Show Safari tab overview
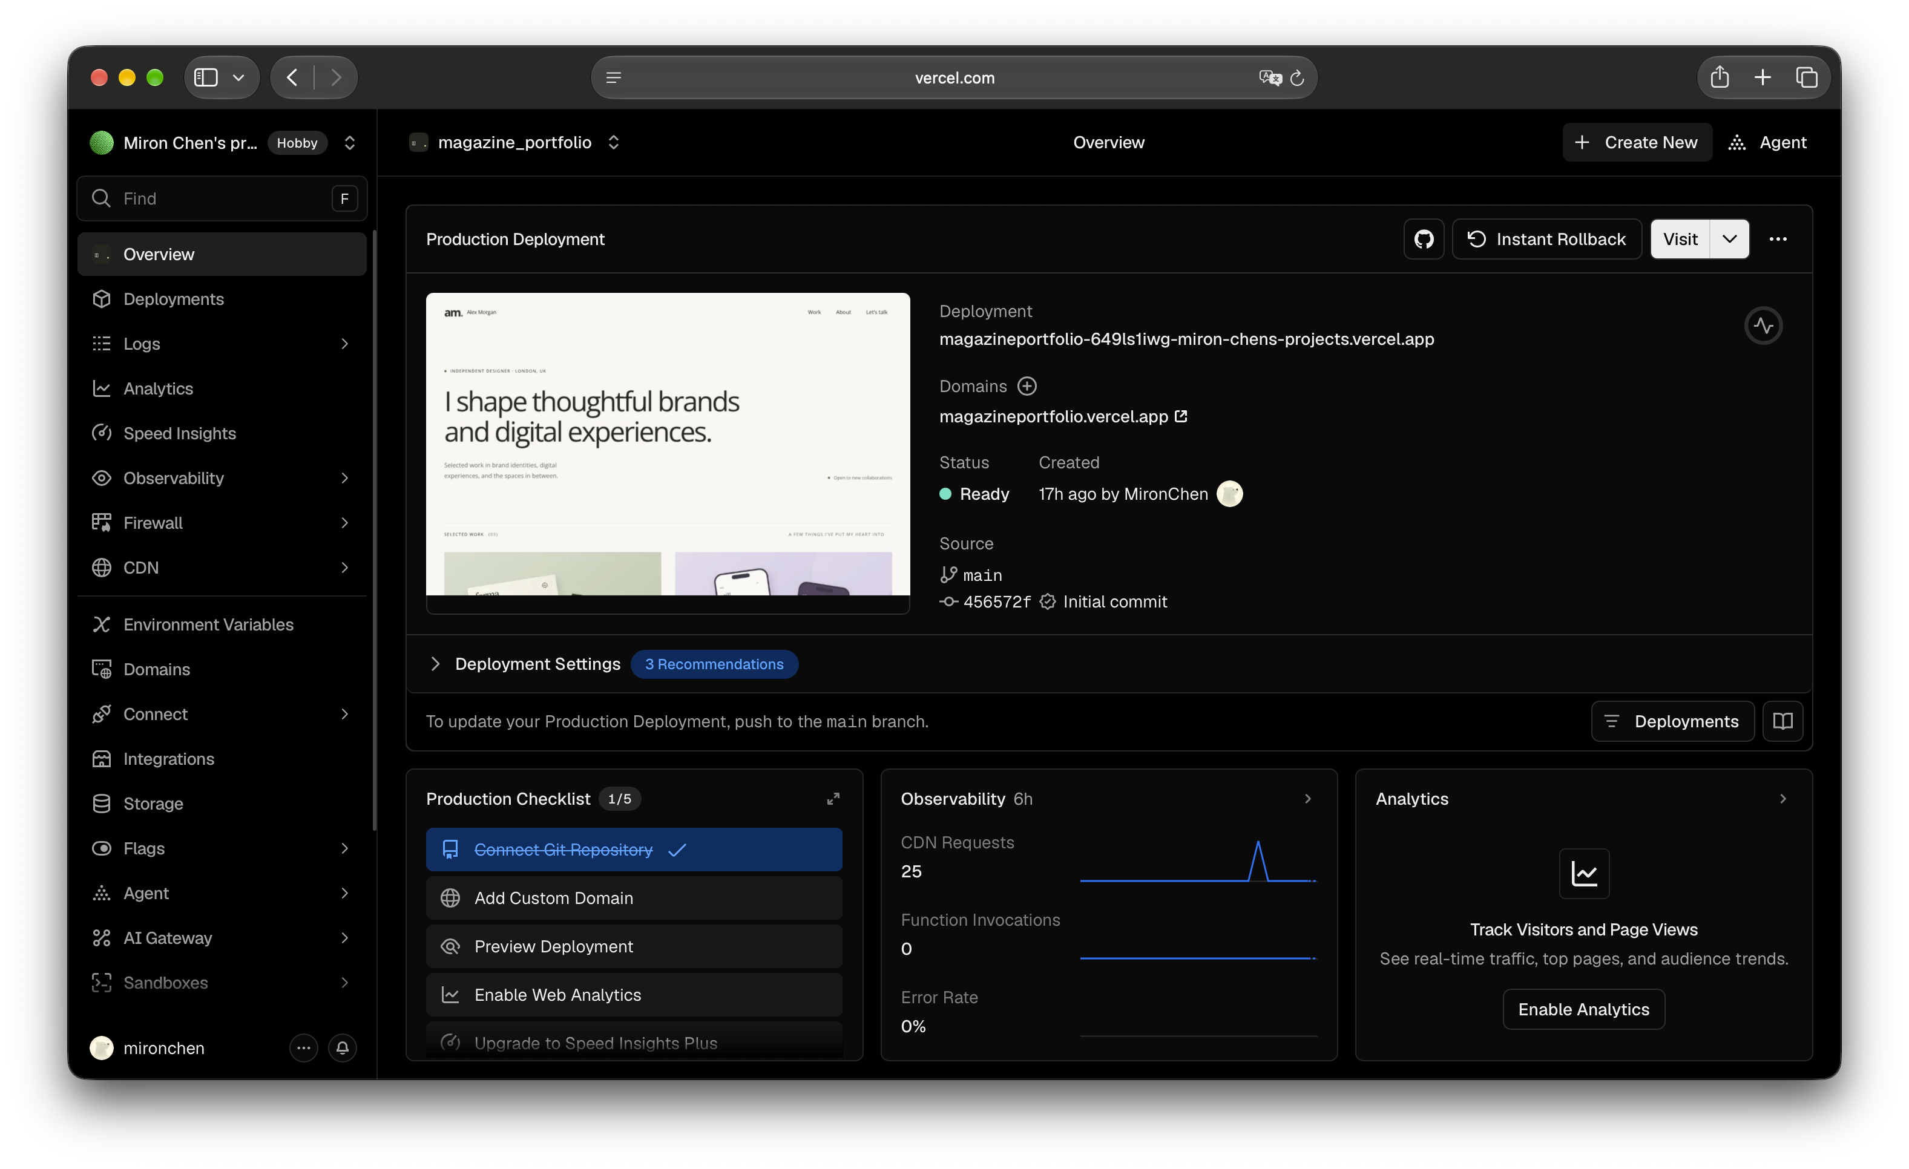Viewport: 1909px width, 1169px height. (x=1807, y=77)
